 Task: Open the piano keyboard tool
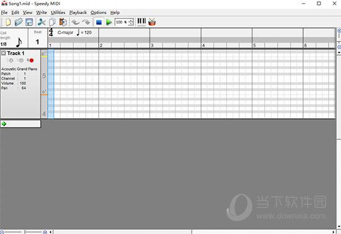[x=141, y=22]
